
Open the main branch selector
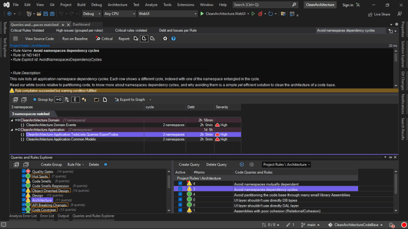[x=310, y=225]
